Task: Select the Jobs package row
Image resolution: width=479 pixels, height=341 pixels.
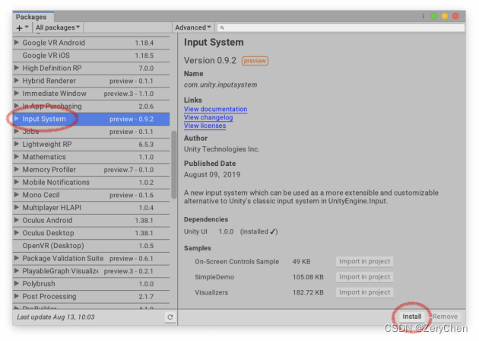Action: coord(91,132)
